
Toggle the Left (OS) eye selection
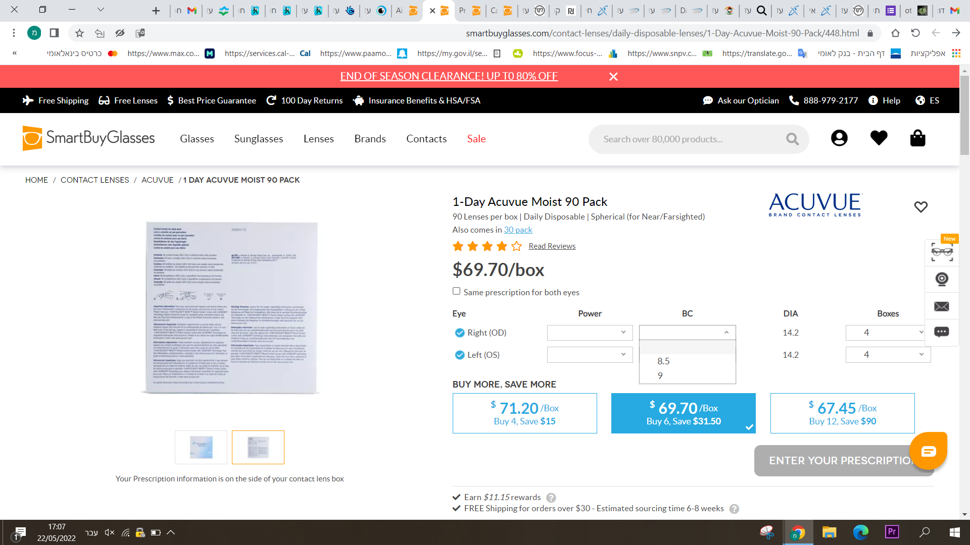pyautogui.click(x=459, y=355)
